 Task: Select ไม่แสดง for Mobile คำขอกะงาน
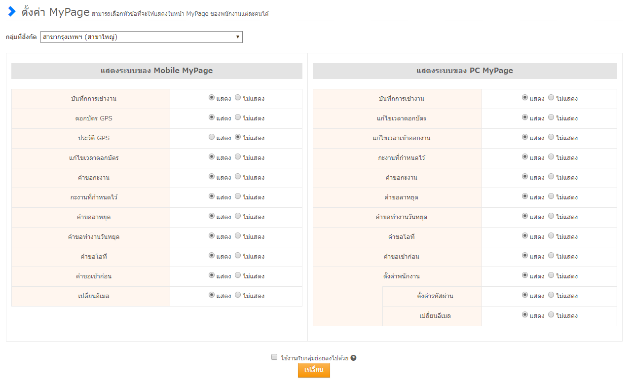click(x=238, y=177)
